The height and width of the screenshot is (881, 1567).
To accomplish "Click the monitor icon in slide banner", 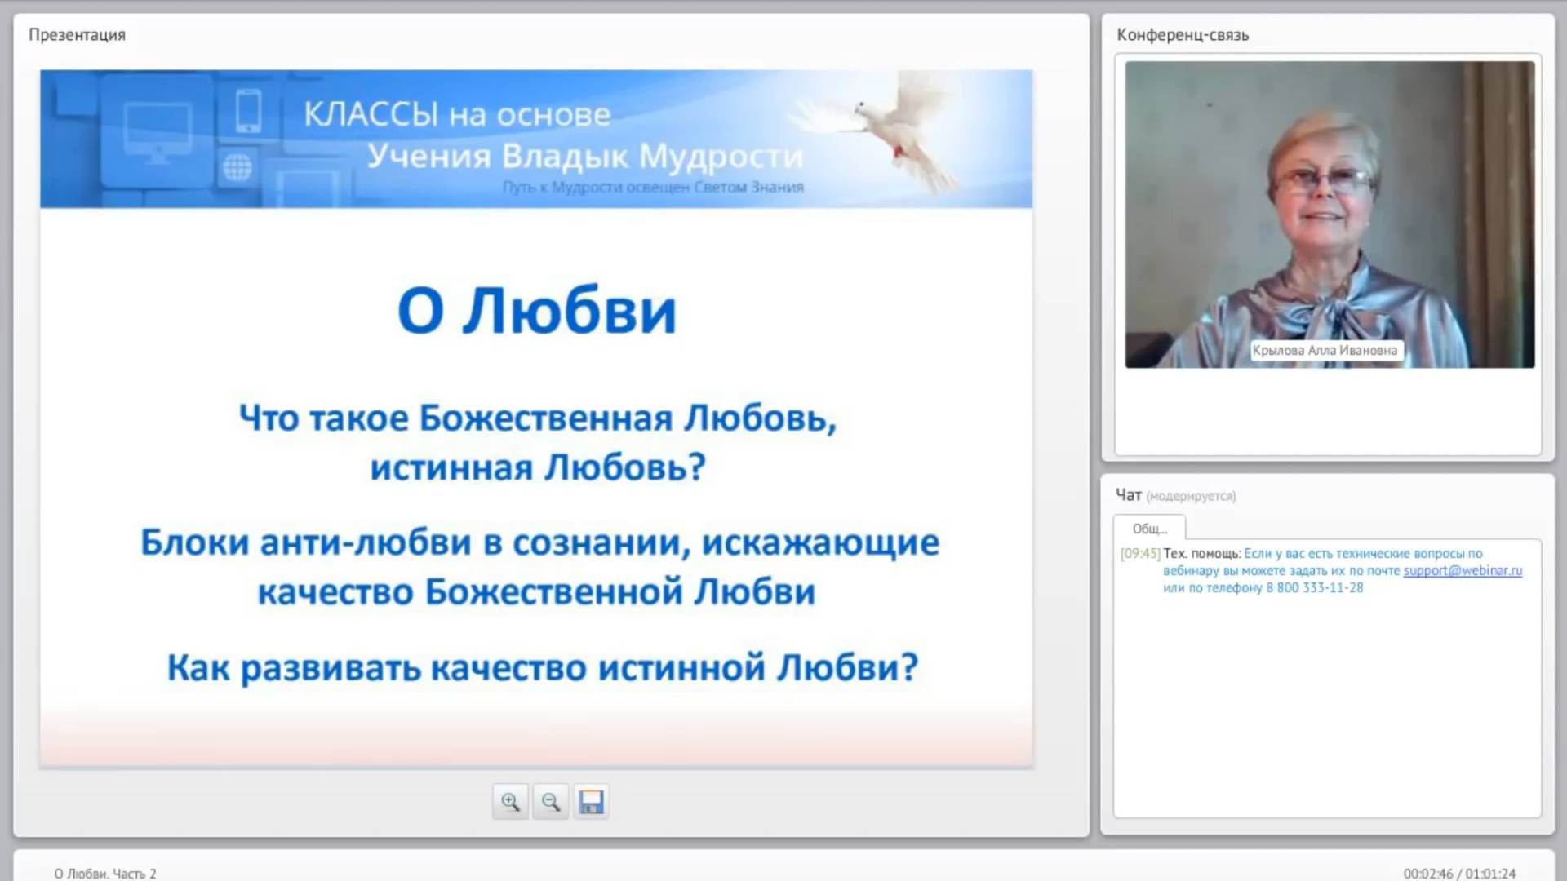I will (158, 132).
